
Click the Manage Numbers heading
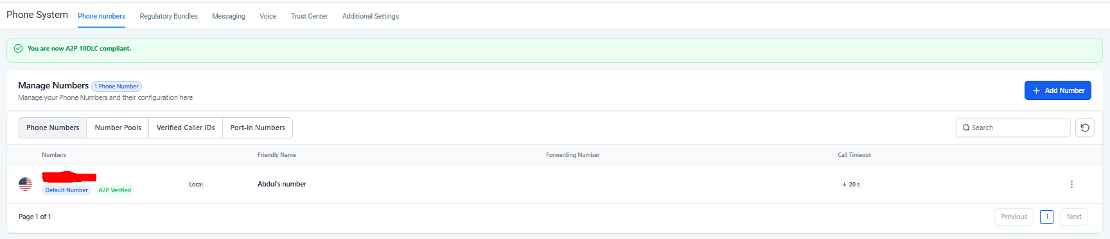pyautogui.click(x=53, y=85)
